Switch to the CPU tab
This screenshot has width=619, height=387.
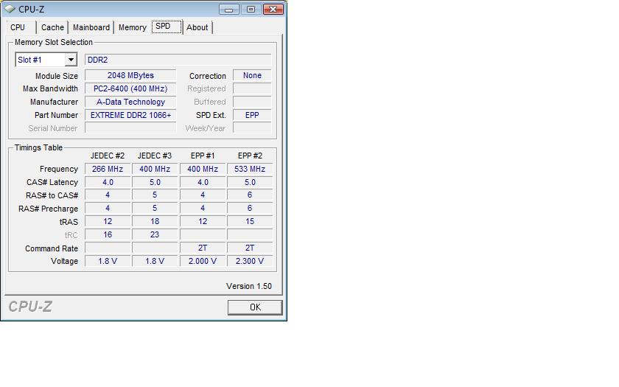click(18, 28)
